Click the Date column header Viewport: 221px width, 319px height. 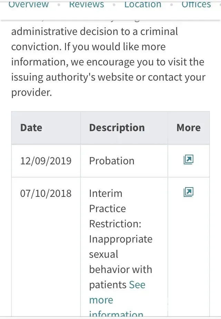[x=31, y=128]
